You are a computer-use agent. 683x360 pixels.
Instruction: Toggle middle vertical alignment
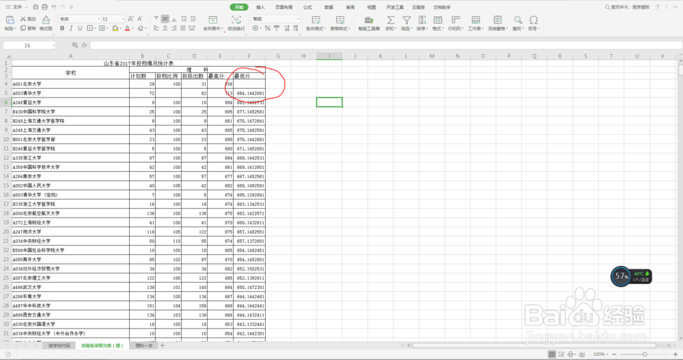[165, 19]
